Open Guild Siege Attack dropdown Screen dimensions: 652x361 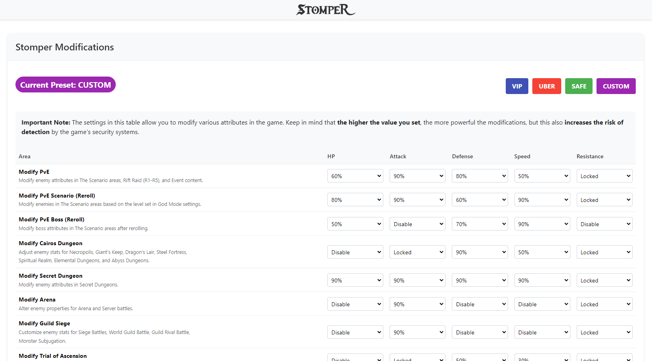(417, 332)
